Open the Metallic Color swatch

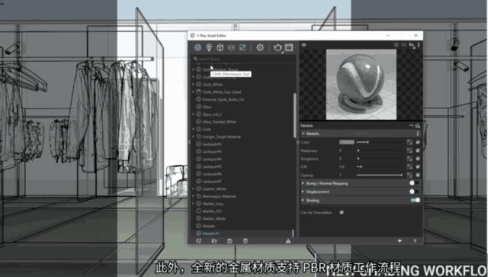(347, 142)
